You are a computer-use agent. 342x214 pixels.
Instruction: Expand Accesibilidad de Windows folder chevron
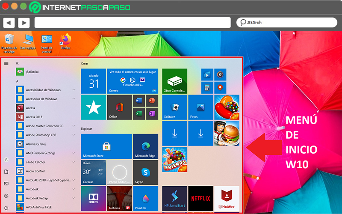pos(74,90)
